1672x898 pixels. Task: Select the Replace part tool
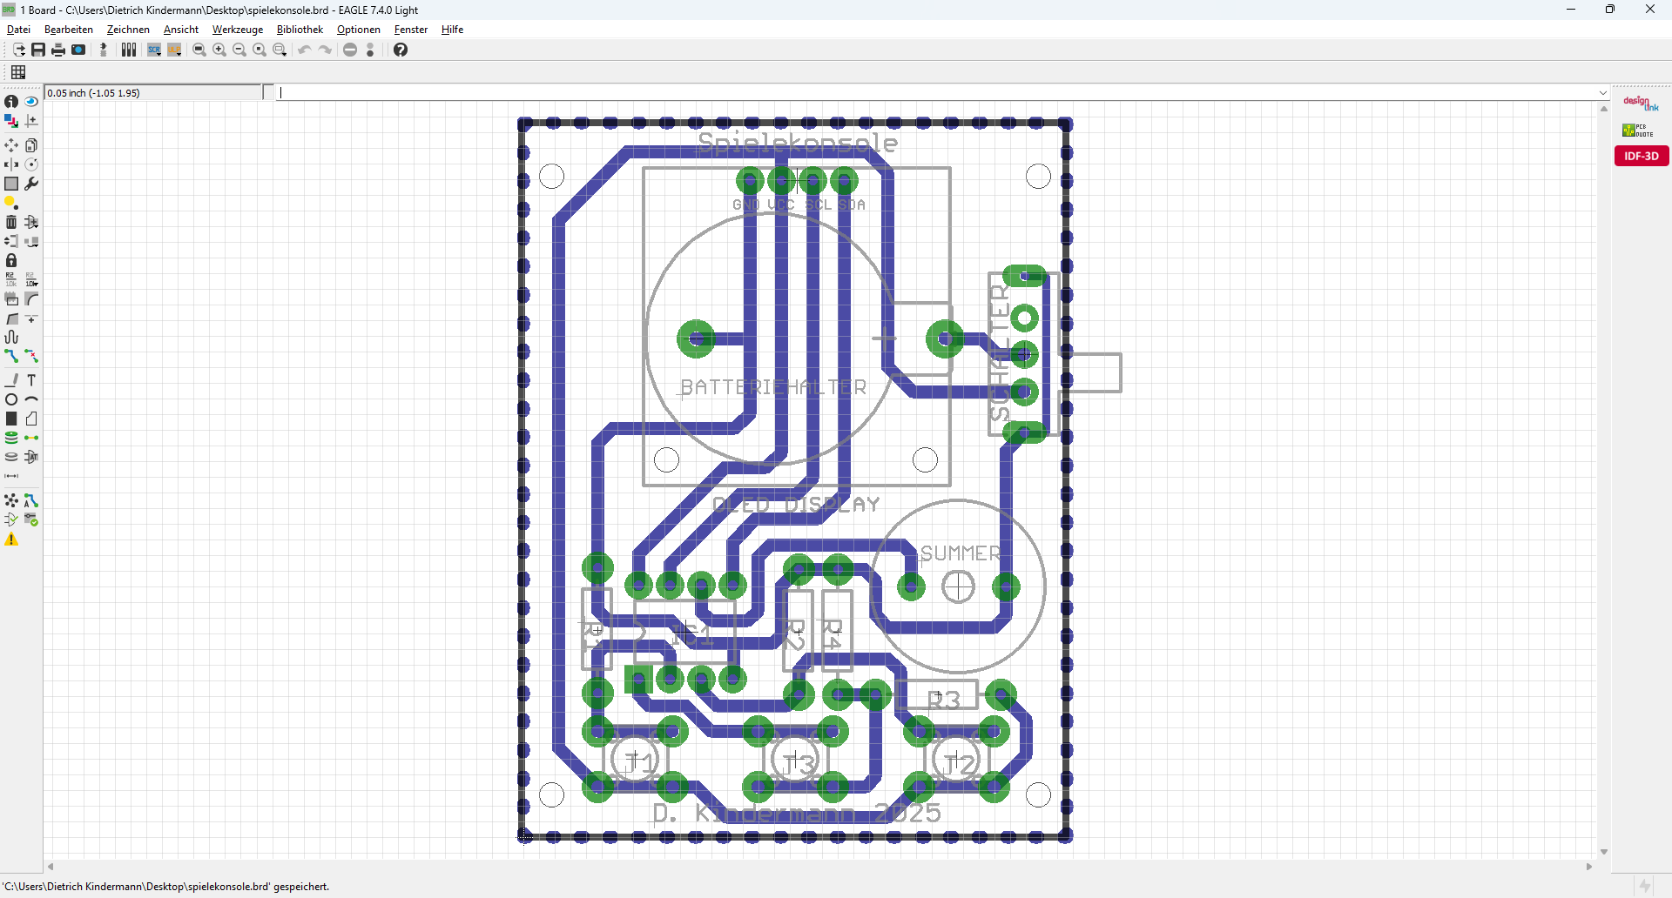[x=31, y=241]
